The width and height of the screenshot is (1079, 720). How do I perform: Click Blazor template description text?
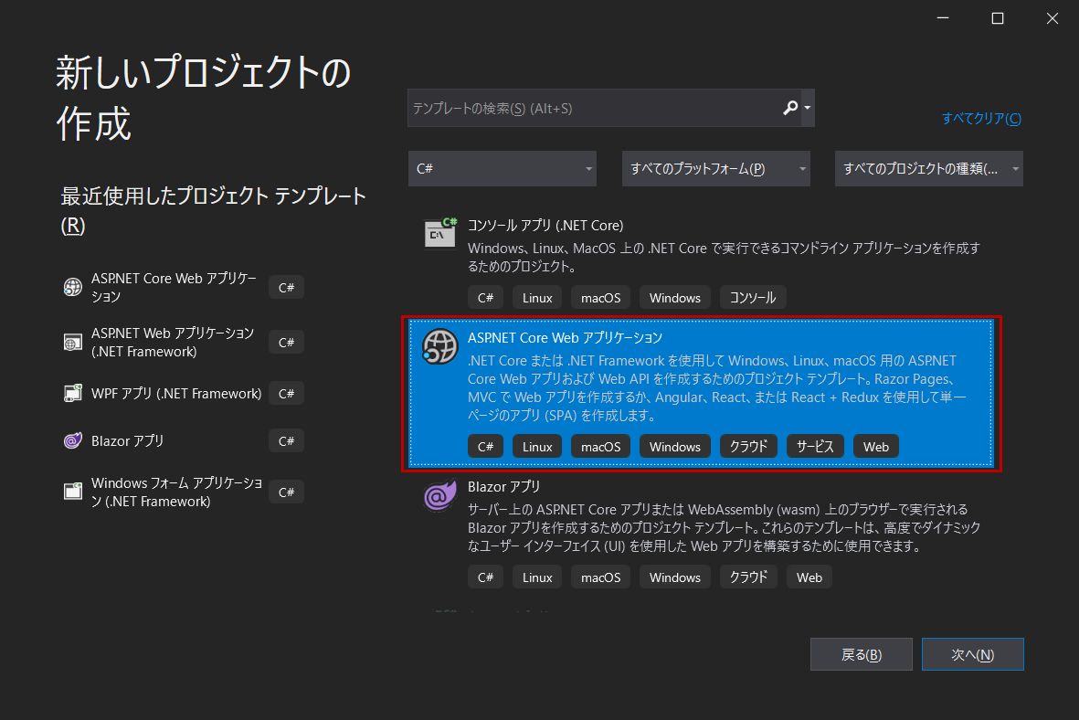point(724,527)
